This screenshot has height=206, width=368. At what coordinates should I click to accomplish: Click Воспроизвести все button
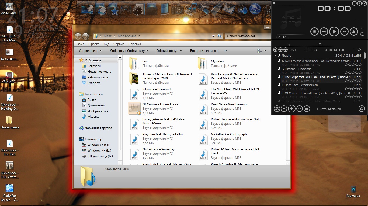[x=204, y=51]
